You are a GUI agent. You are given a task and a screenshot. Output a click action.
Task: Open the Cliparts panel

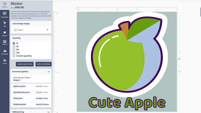pos(5,34)
